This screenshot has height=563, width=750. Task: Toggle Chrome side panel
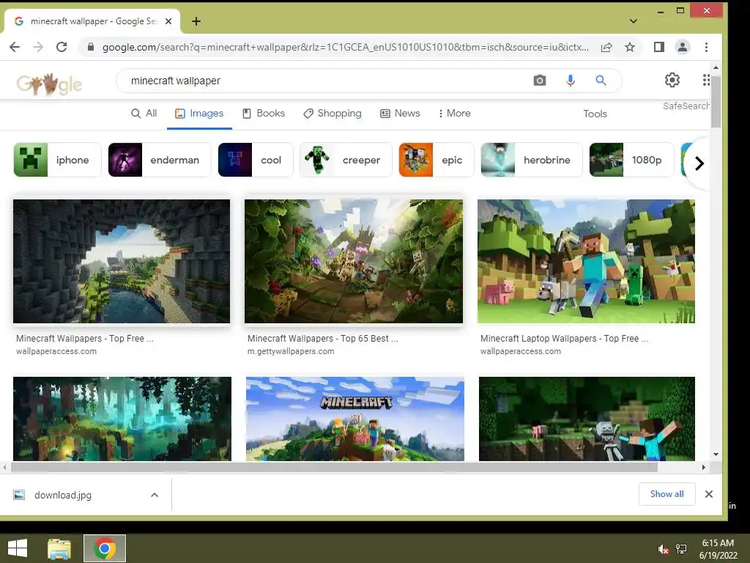point(659,47)
